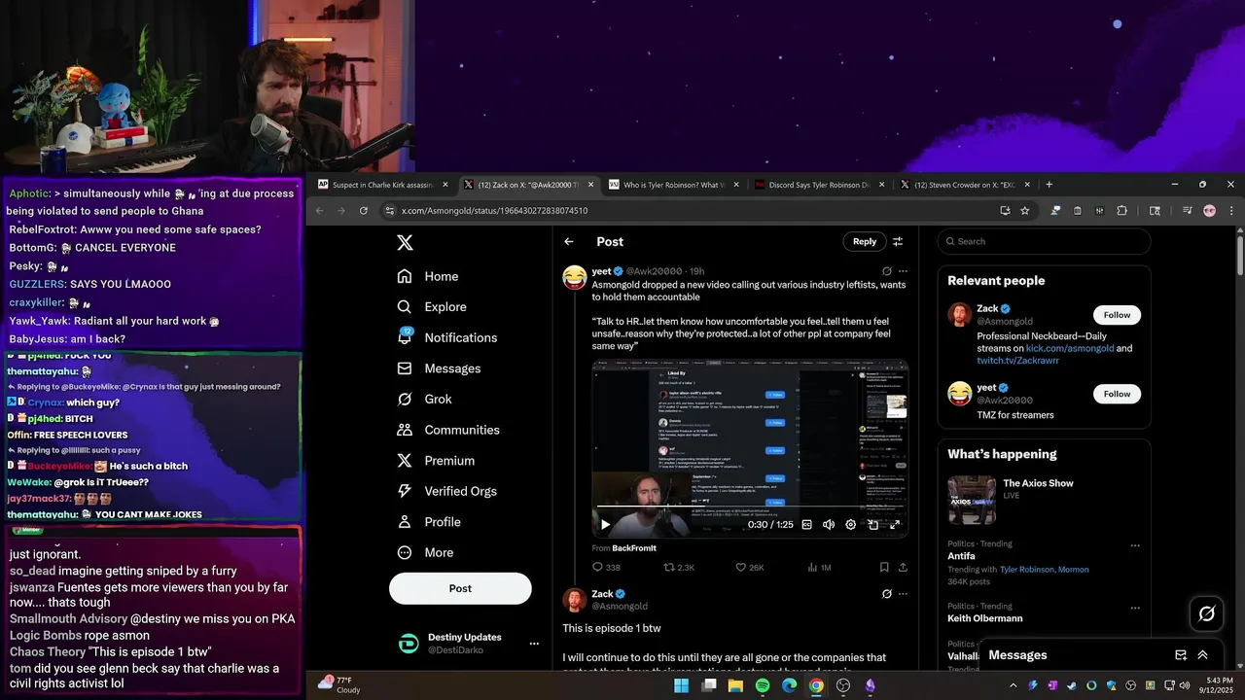Image resolution: width=1245 pixels, height=700 pixels.
Task: Play the embedded video
Action: point(605,525)
